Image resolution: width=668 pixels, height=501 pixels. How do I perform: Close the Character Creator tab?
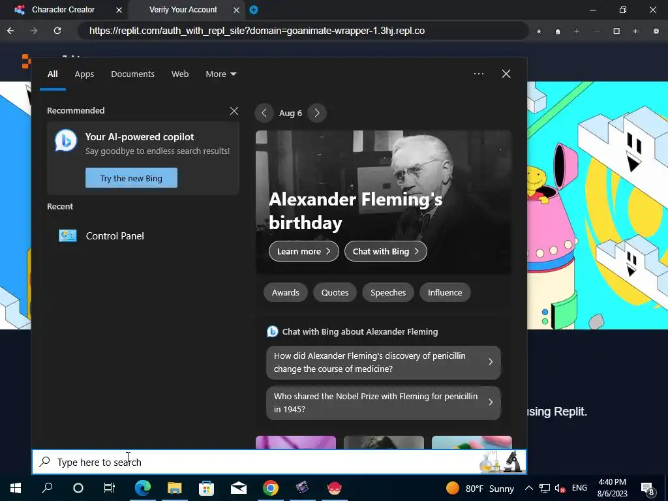pyautogui.click(x=119, y=10)
